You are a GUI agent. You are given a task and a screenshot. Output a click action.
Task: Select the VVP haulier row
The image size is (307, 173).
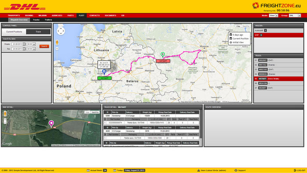point(278,35)
